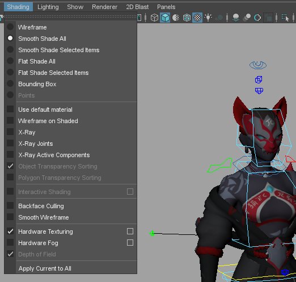Image resolution: width=296 pixels, height=282 pixels.
Task: Toggle the motion blur spheres icon
Action: coord(247,18)
